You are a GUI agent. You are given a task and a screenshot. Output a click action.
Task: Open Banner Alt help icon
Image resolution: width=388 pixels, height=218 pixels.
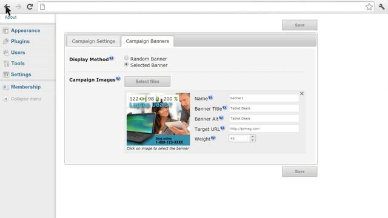(x=221, y=118)
